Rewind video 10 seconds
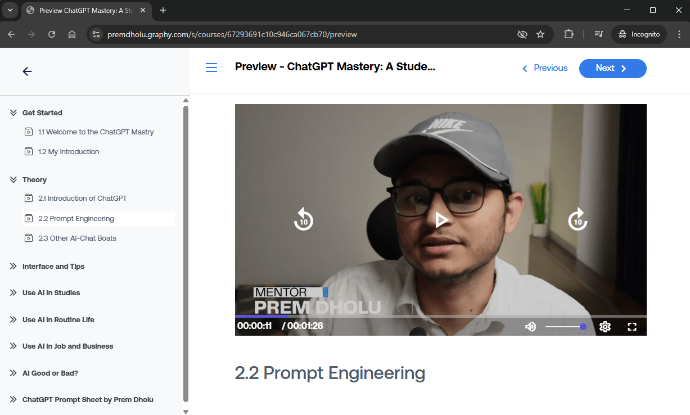Image resolution: width=690 pixels, height=415 pixels. (x=303, y=220)
